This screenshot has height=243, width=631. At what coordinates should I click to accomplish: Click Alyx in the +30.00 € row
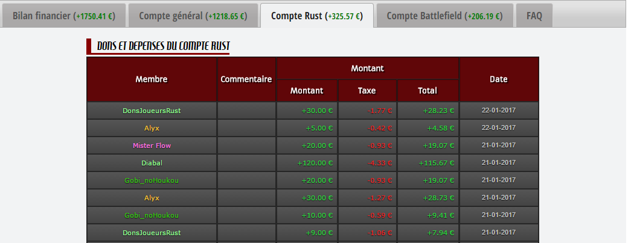152,197
